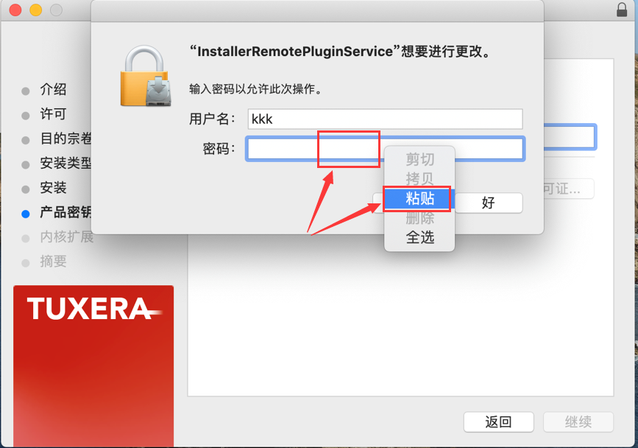Image resolution: width=638 pixels, height=448 pixels.
Task: Select 拷贝 in the context menu
Action: [x=419, y=179]
